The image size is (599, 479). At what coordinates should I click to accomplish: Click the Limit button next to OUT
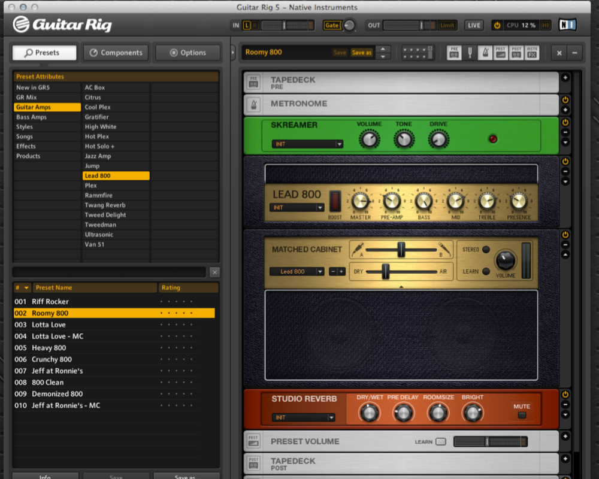pyautogui.click(x=447, y=25)
